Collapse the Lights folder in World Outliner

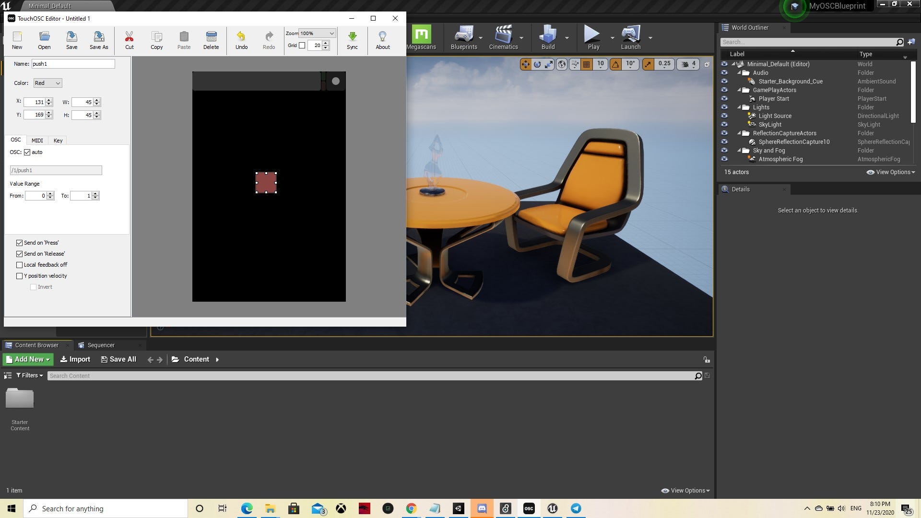(x=739, y=107)
